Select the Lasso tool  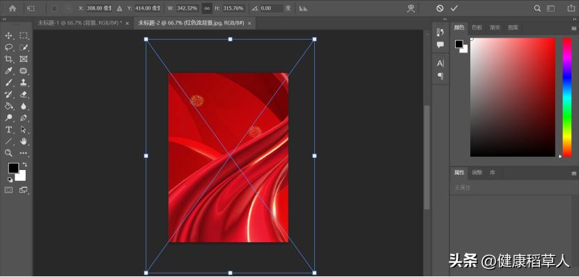(8, 47)
